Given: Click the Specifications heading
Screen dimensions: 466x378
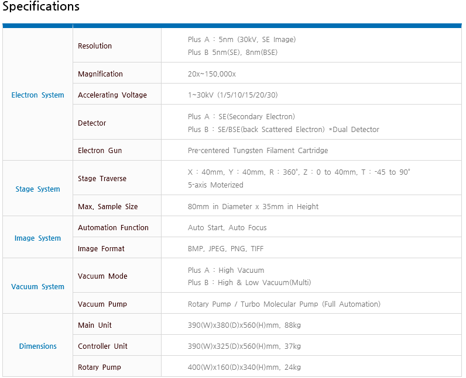Looking at the screenshot, I should pyautogui.click(x=41, y=6).
